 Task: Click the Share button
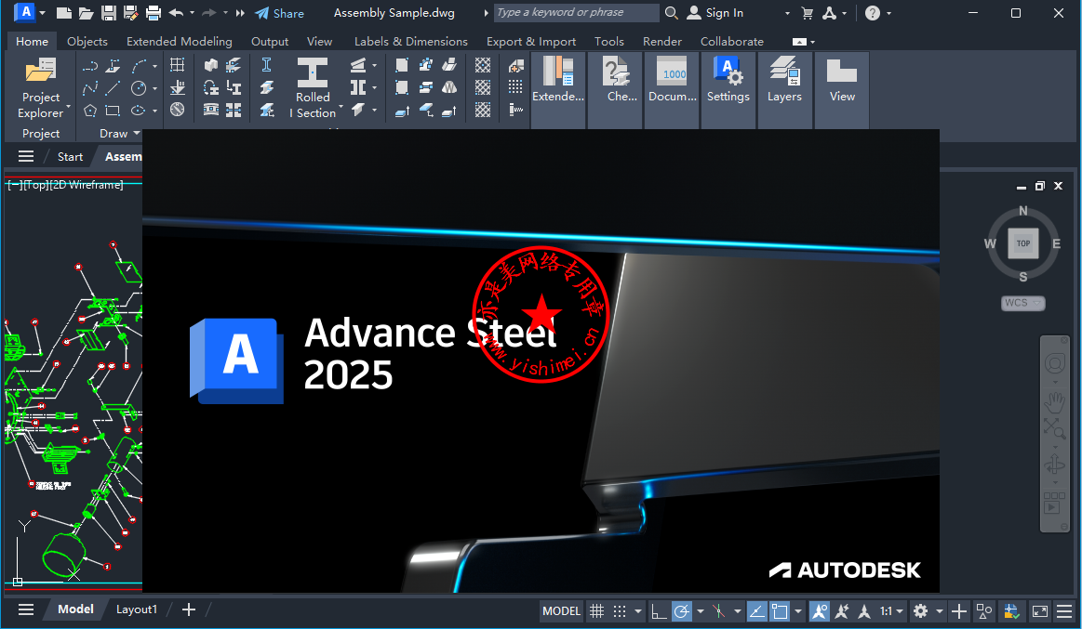(x=279, y=13)
